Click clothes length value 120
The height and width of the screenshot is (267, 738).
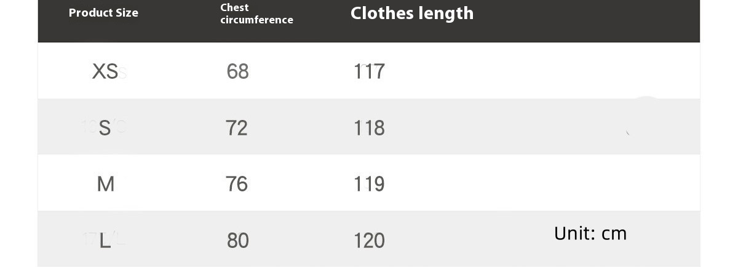click(369, 241)
